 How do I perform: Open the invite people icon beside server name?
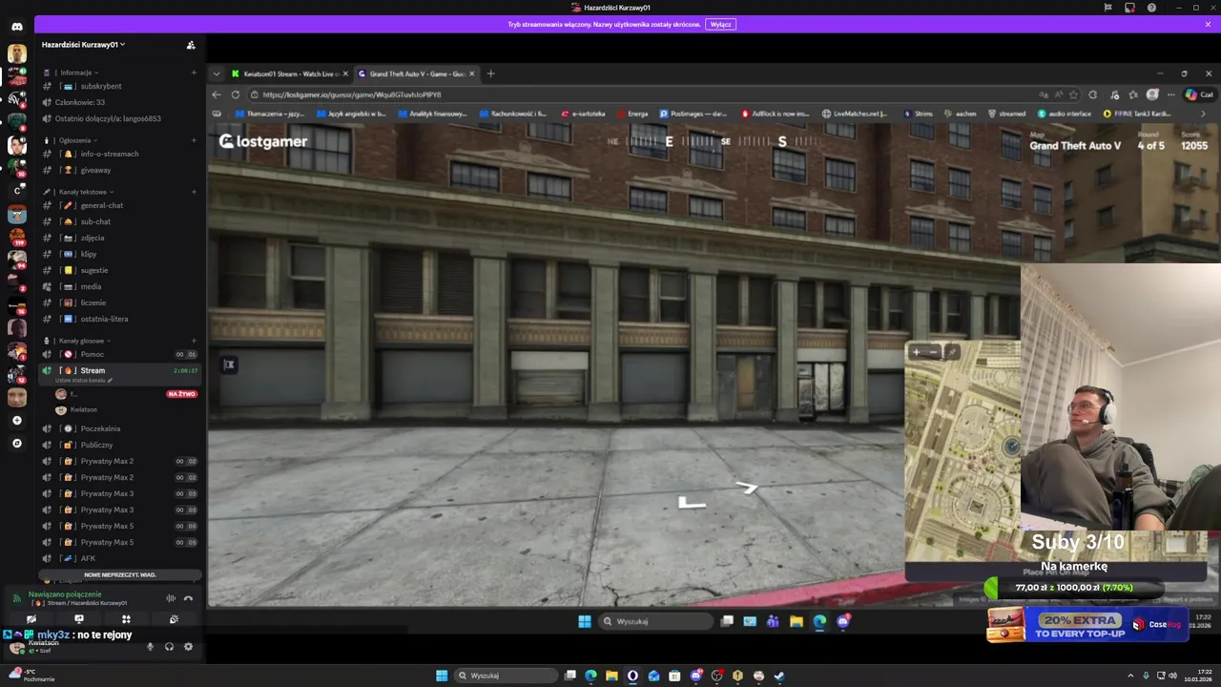click(191, 45)
